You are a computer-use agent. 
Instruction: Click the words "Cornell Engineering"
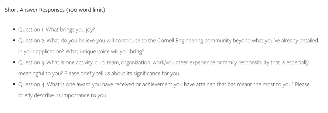(180, 41)
